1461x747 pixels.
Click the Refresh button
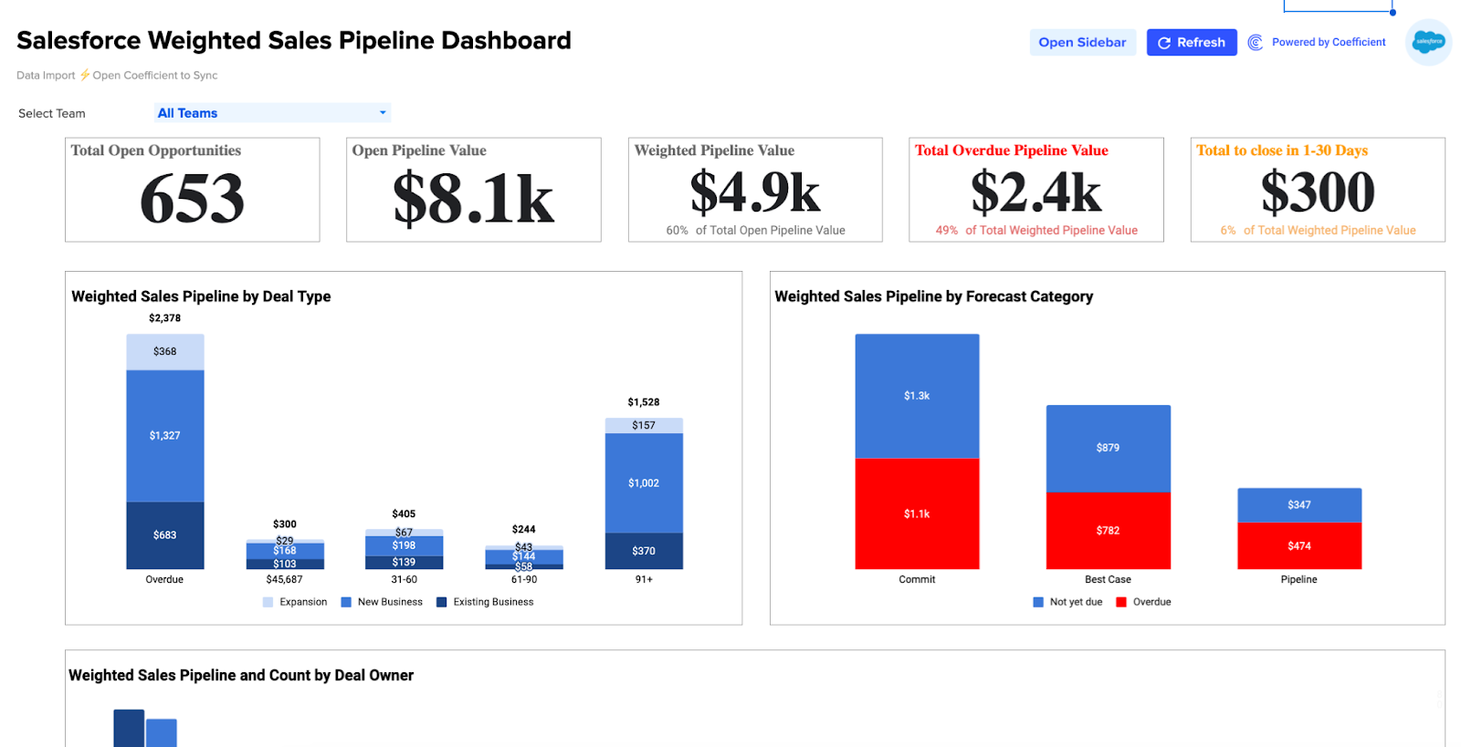pyautogui.click(x=1192, y=42)
